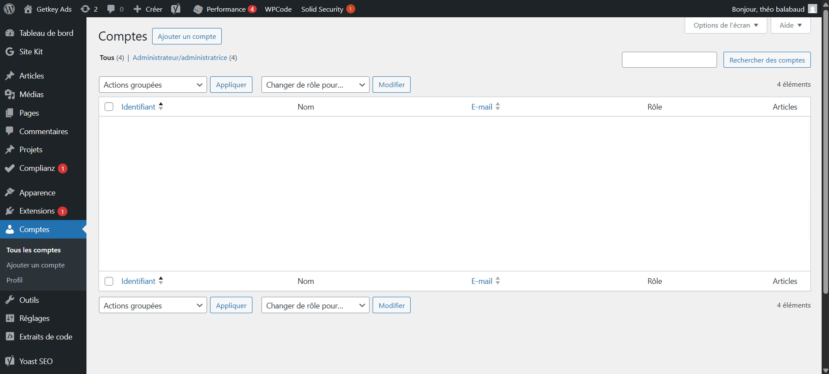This screenshot has height=374, width=829.
Task: Click the plus icon next to Créer
Action: click(x=137, y=9)
